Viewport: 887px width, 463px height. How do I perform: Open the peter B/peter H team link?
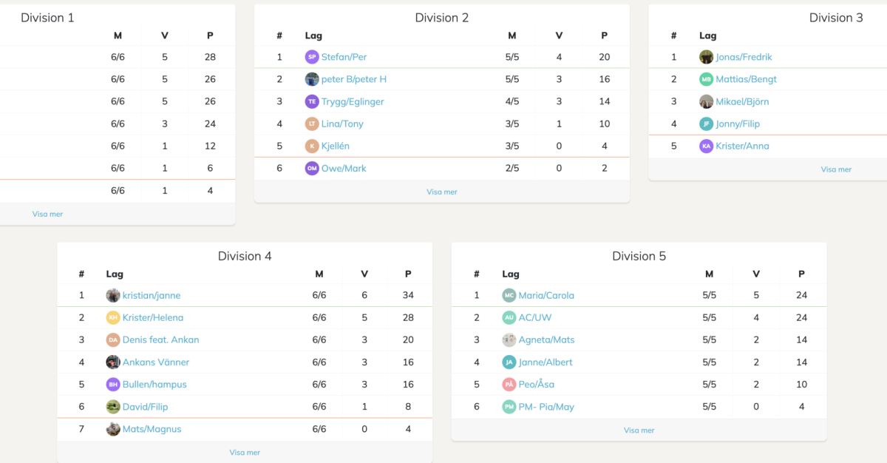(353, 79)
